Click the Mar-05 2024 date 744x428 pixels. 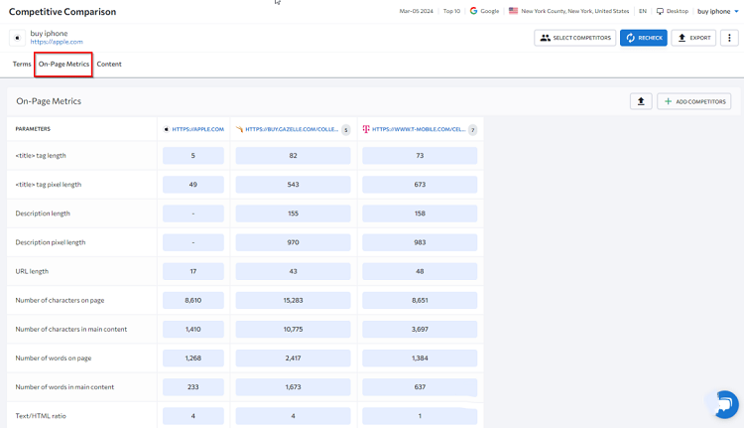point(416,11)
